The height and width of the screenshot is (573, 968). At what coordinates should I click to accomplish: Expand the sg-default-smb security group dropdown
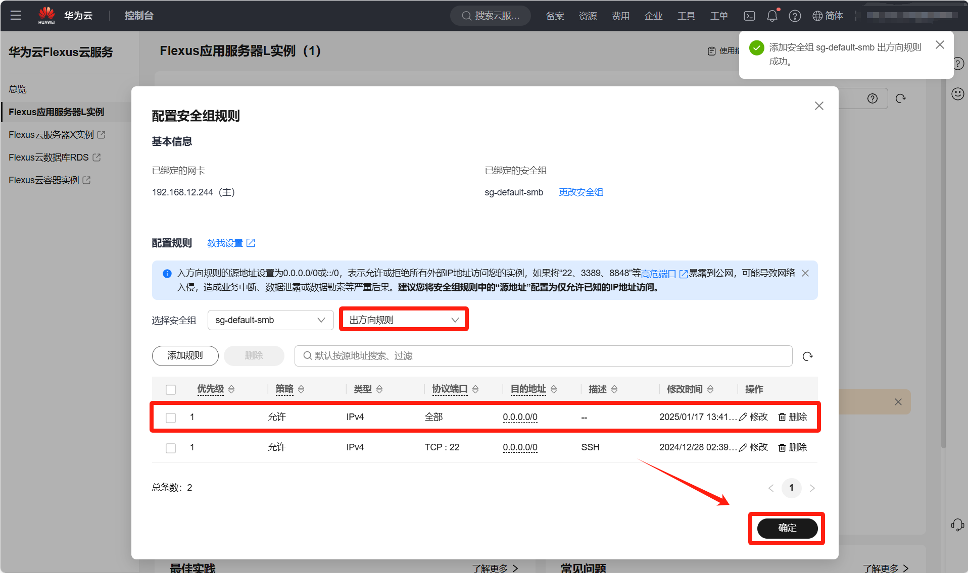click(x=270, y=320)
